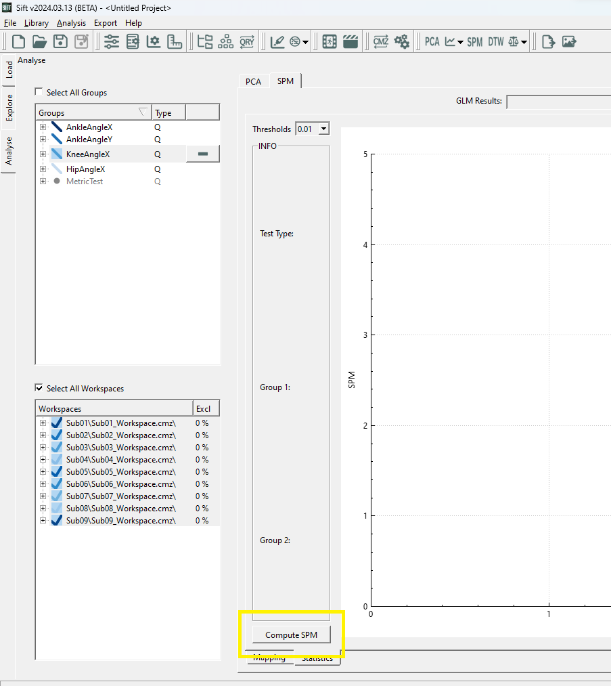Viewport: 611px width, 686px height.
Task: Expand the KneeAngleX group tree node
Action: pyautogui.click(x=43, y=154)
